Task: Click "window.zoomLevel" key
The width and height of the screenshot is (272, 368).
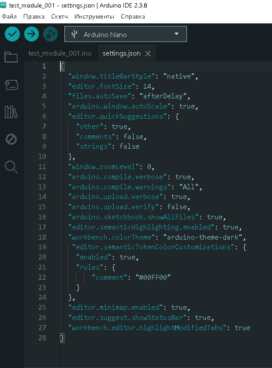Action: click(104, 167)
